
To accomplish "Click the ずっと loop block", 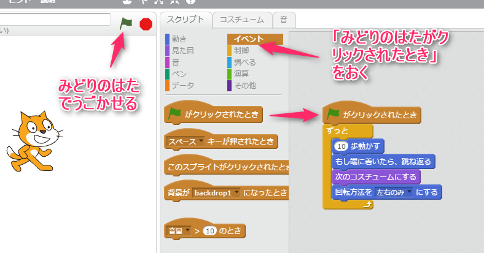I will coord(337,131).
